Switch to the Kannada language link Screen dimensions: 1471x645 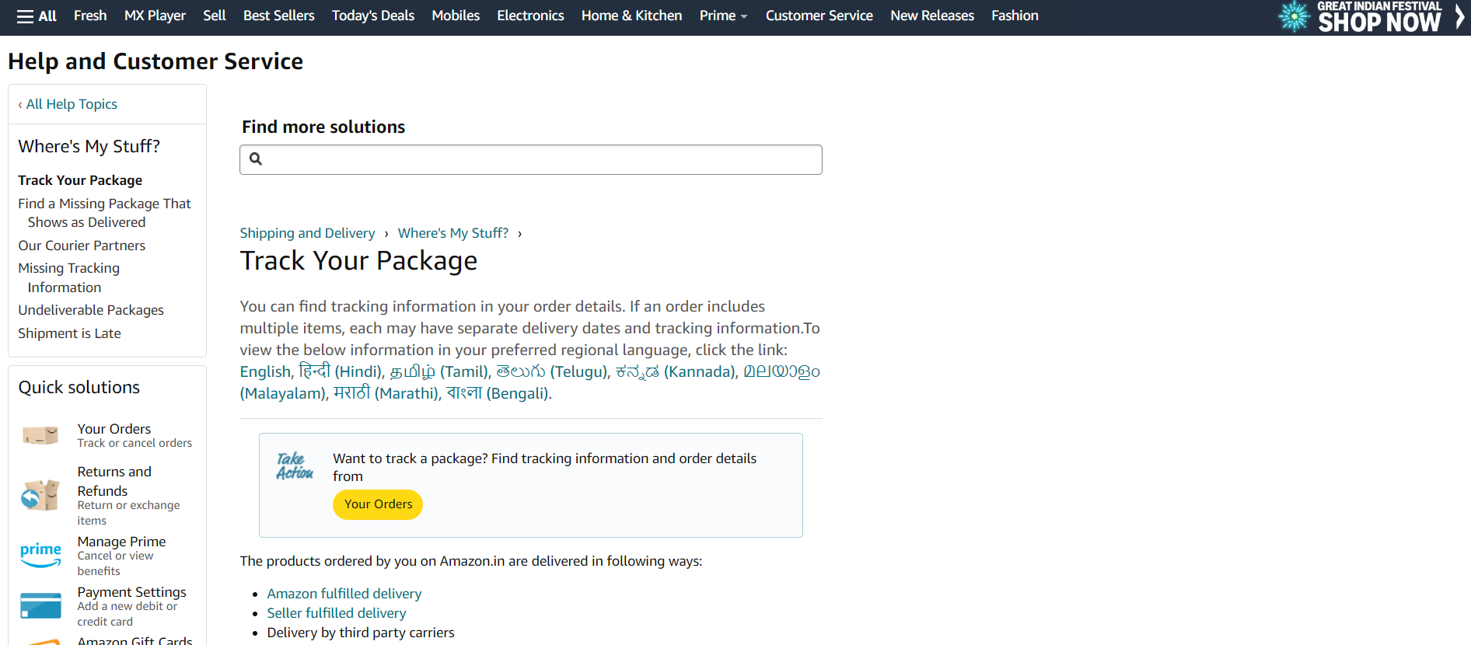click(x=675, y=371)
